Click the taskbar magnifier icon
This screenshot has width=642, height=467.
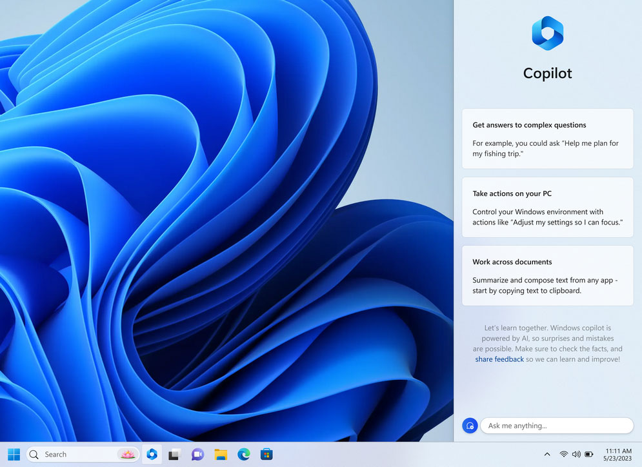point(34,454)
